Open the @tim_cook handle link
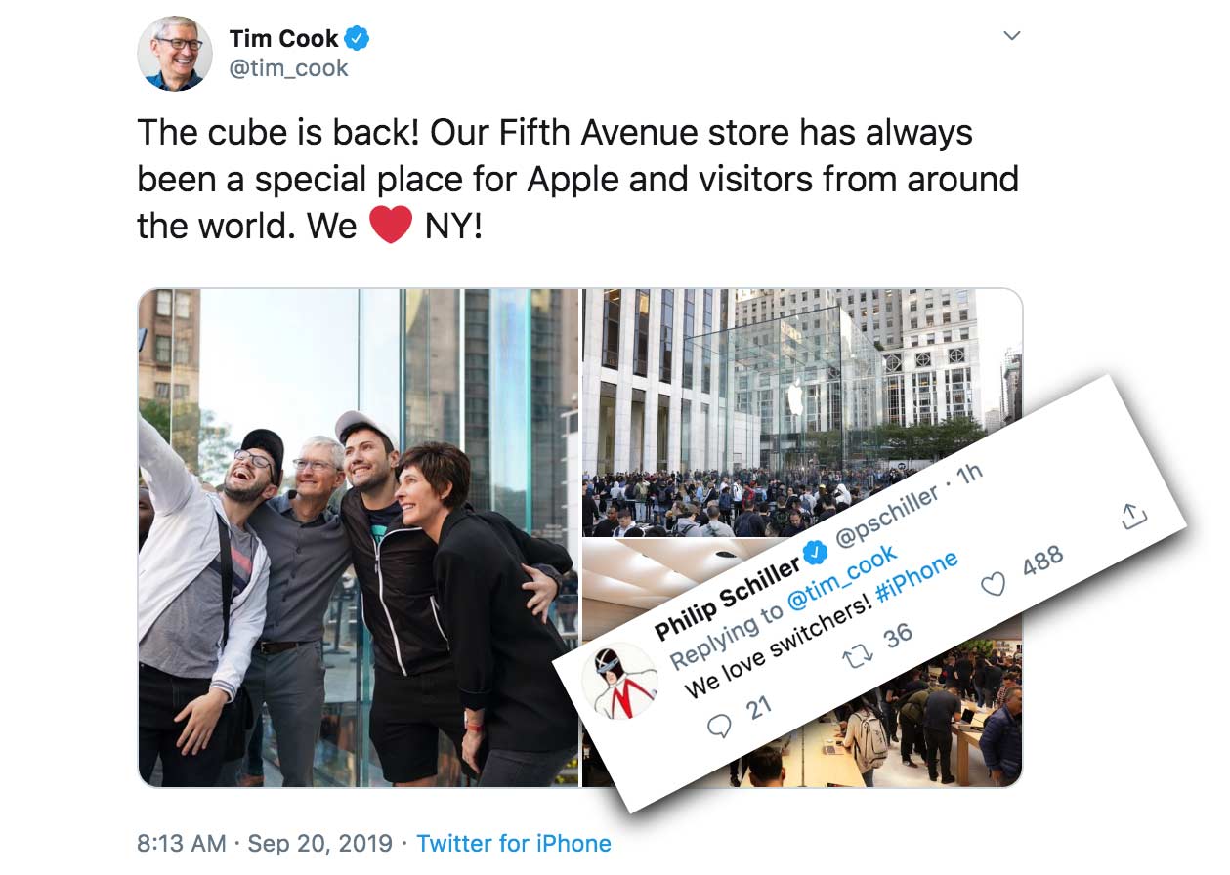 [288, 69]
